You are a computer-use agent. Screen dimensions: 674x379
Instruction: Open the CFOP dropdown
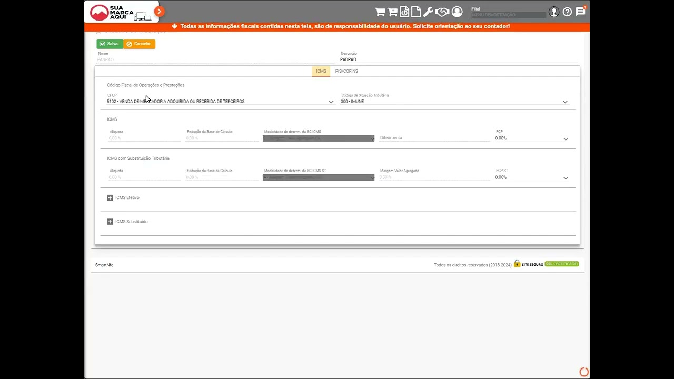pyautogui.click(x=220, y=102)
